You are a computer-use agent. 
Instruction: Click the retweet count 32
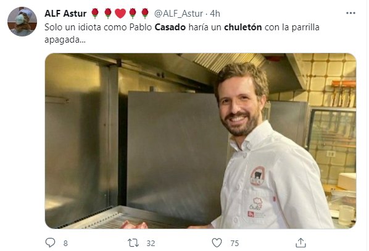point(151,243)
